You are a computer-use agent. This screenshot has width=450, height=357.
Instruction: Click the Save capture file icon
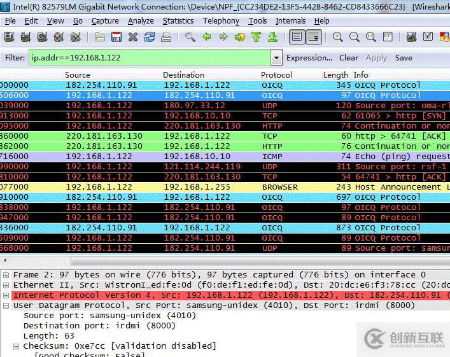[116, 38]
